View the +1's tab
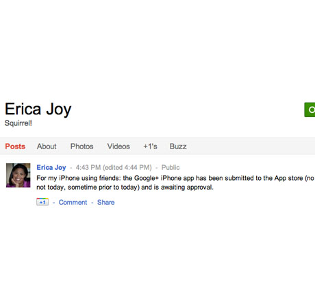 click(x=150, y=146)
